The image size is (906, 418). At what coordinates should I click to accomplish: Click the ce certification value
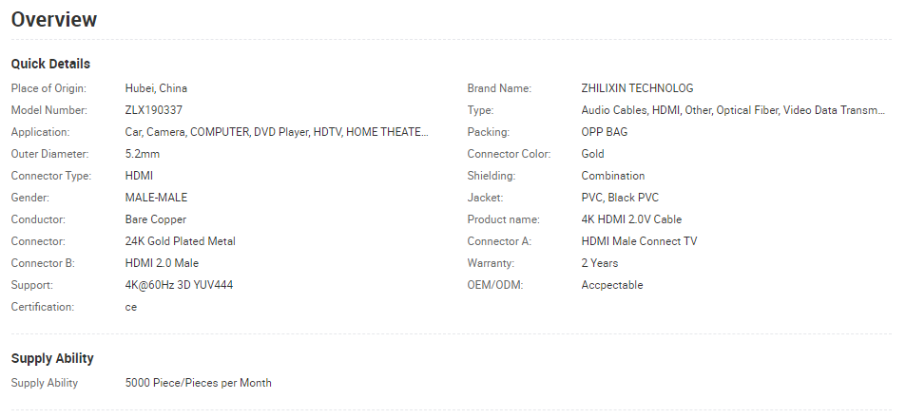[x=131, y=307]
